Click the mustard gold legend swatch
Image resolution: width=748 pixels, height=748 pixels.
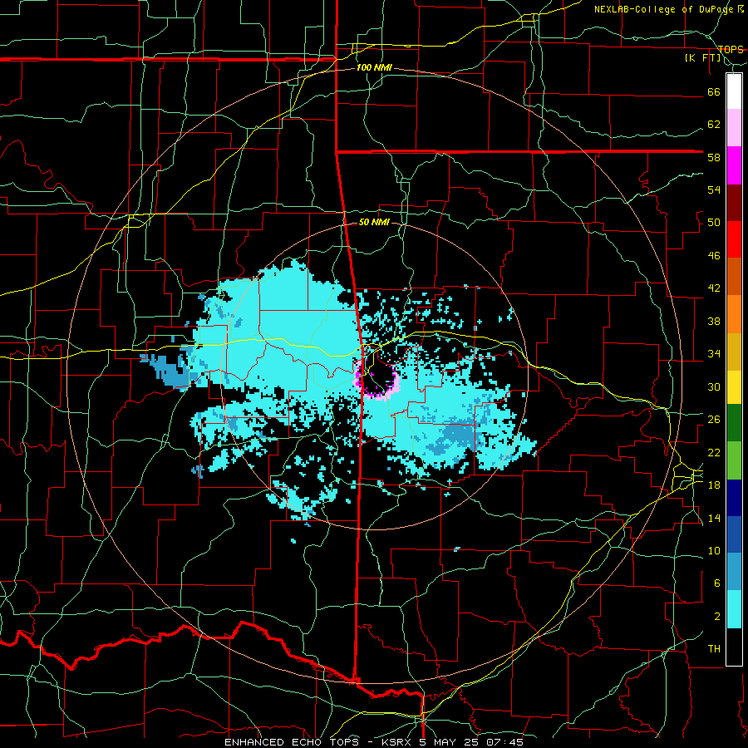pyautogui.click(x=734, y=352)
